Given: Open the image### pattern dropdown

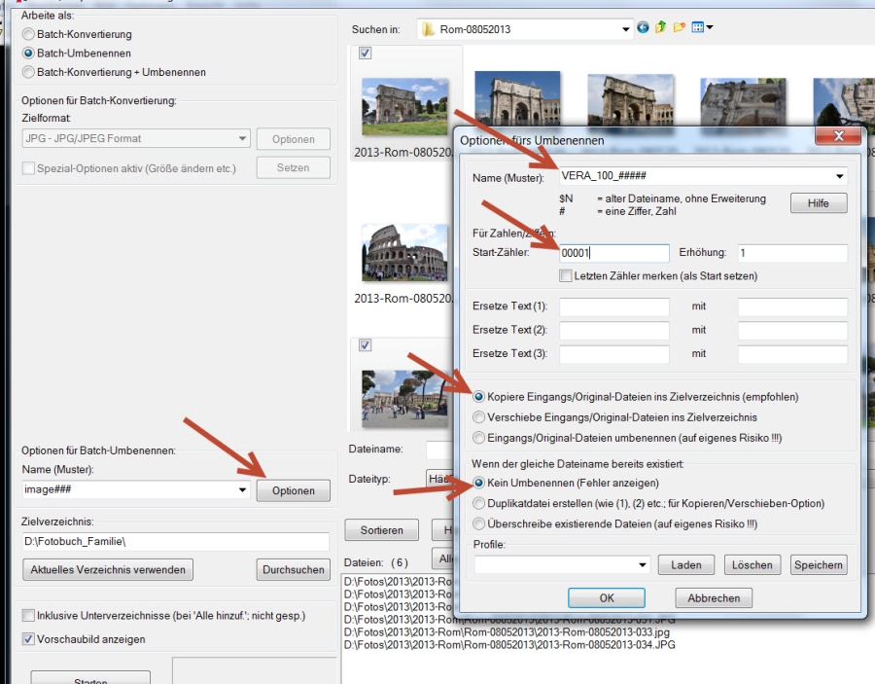Looking at the screenshot, I should click(x=241, y=490).
